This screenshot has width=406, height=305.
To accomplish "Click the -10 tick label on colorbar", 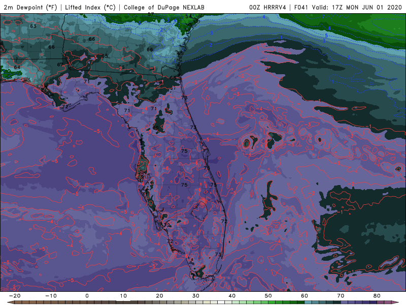I will pyautogui.click(x=51, y=296).
